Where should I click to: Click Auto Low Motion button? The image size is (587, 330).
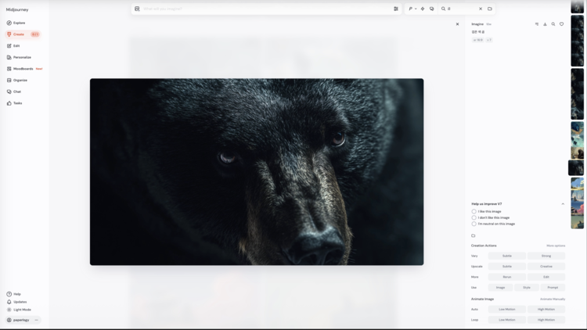(507, 310)
